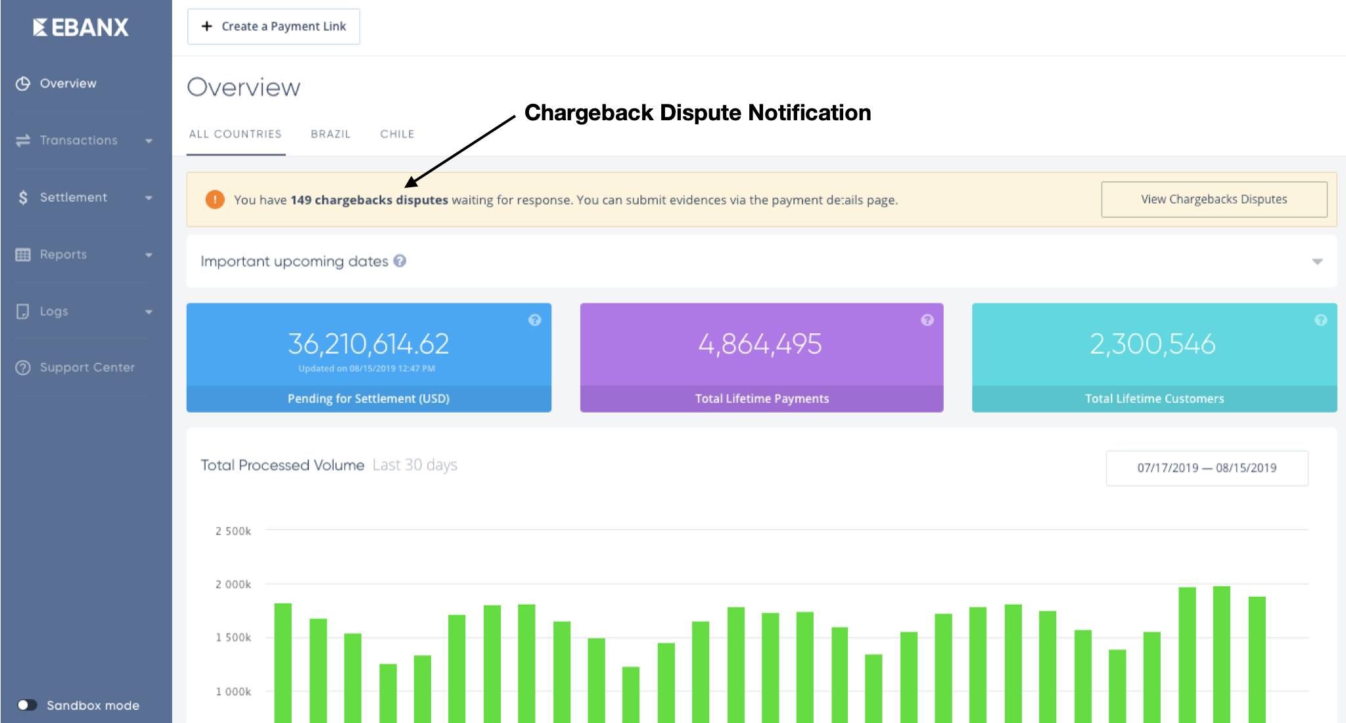Click the 2 000k axis label

(233, 584)
